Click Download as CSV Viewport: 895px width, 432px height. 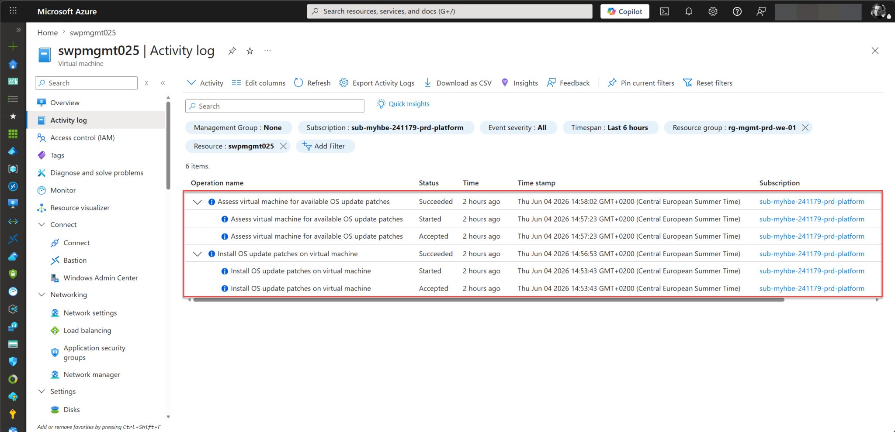(458, 83)
